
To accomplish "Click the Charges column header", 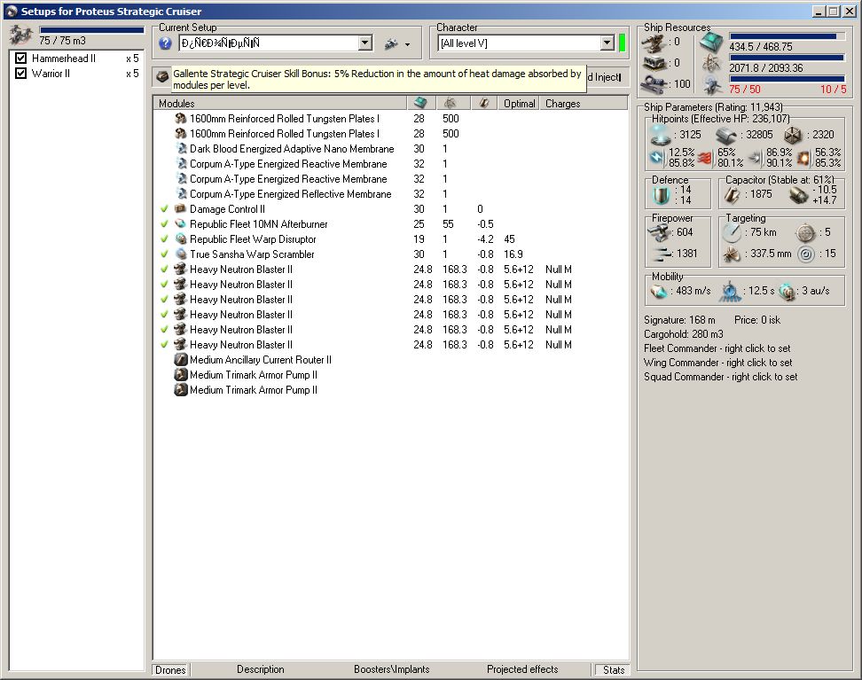I will pos(584,103).
